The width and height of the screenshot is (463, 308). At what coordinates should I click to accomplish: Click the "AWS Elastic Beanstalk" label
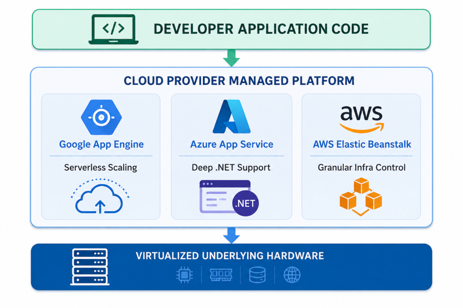pyautogui.click(x=362, y=144)
